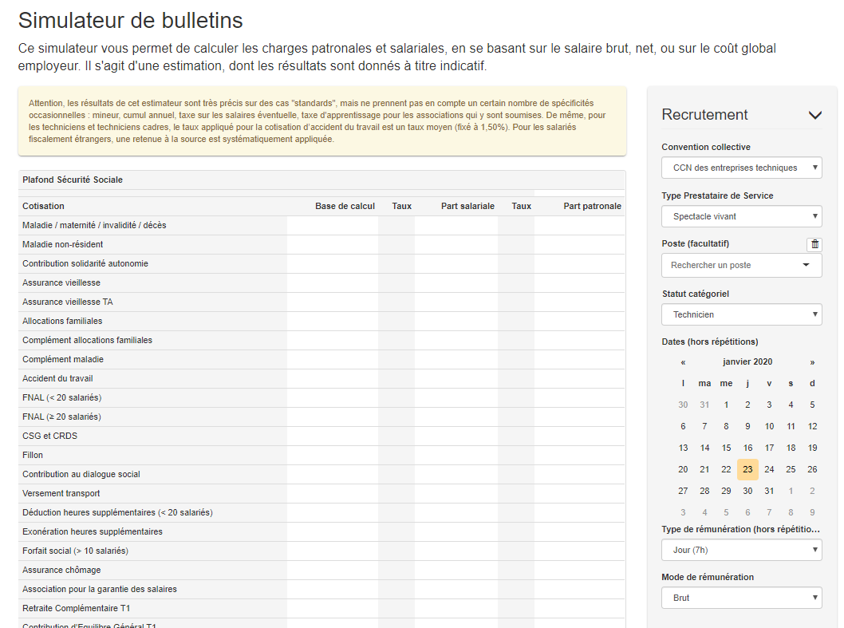844x628 pixels.
Task: Select highlighted date 23 in calendar
Action: pos(747,469)
